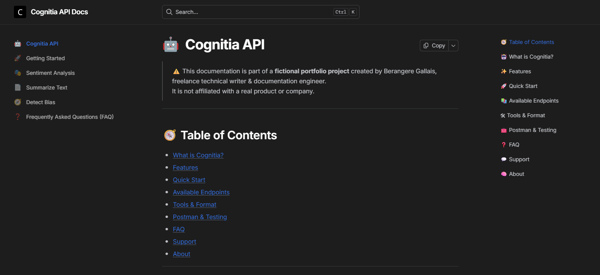Jump to What is Cognitia? in right outline
Screen dimensions: 600x275
click(x=531, y=57)
